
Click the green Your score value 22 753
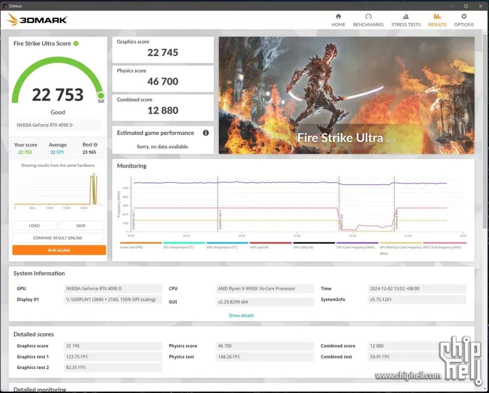25,152
